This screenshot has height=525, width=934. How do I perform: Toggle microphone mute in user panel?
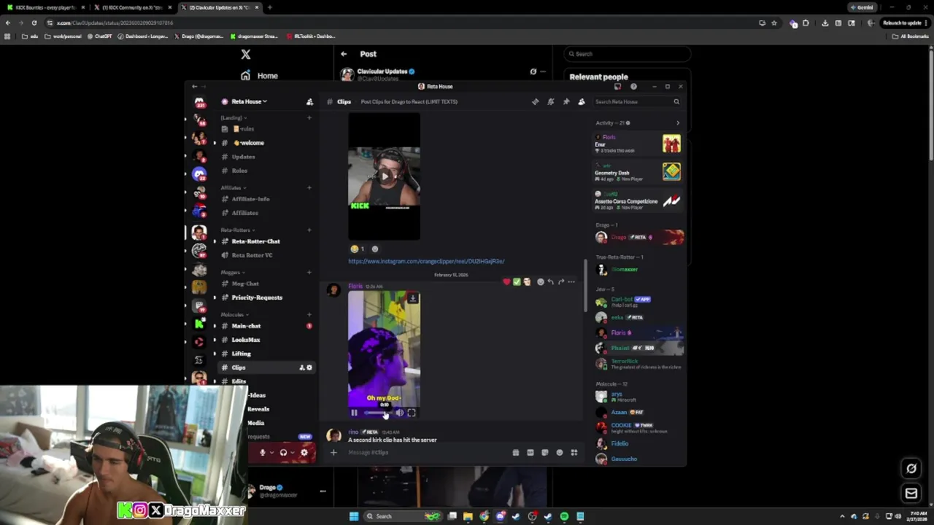coord(263,452)
